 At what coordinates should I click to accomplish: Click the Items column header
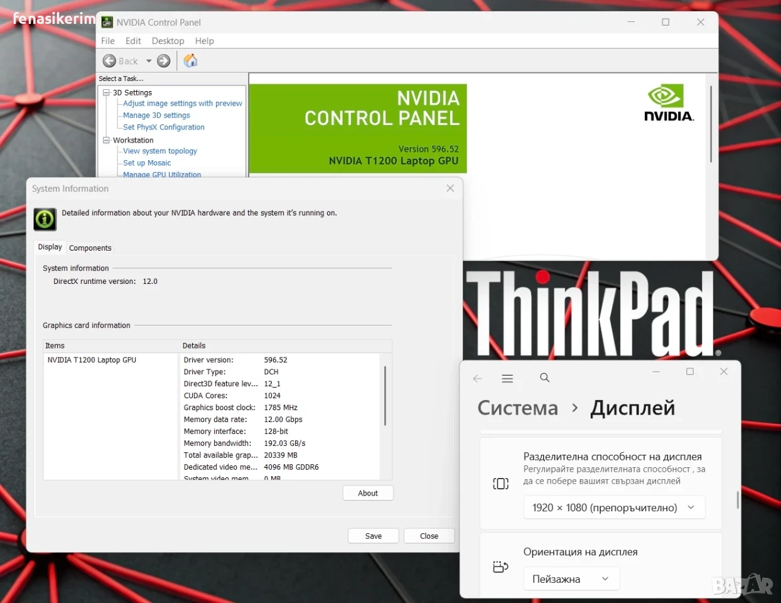111,346
